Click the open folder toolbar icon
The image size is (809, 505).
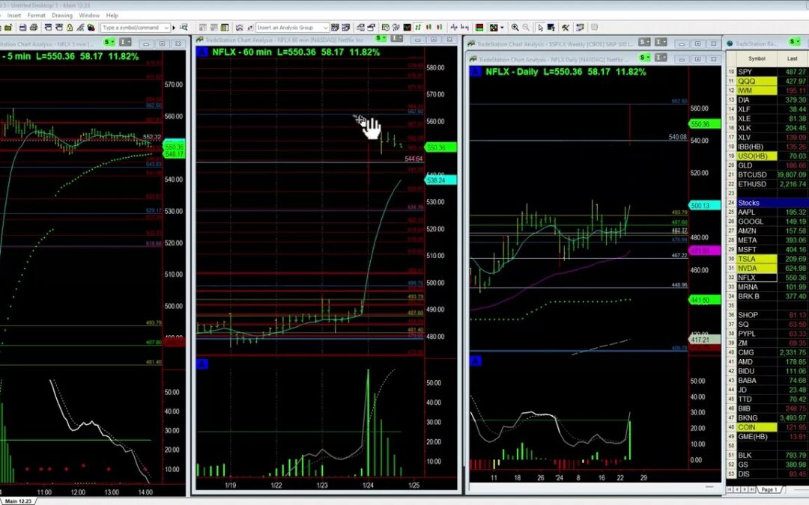pyautogui.click(x=8, y=28)
